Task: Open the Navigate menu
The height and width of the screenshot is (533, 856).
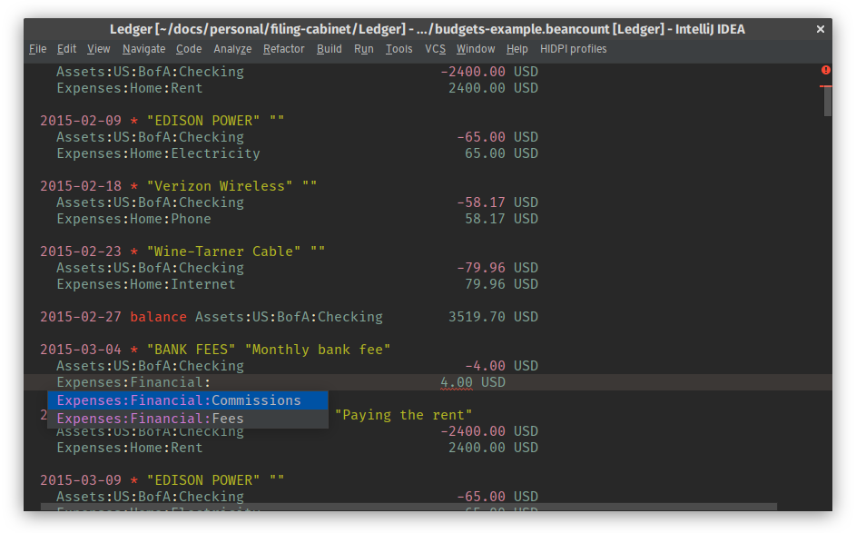Action: [x=144, y=49]
